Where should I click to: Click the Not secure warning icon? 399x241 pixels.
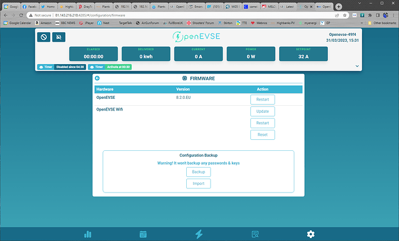[x=31, y=15]
